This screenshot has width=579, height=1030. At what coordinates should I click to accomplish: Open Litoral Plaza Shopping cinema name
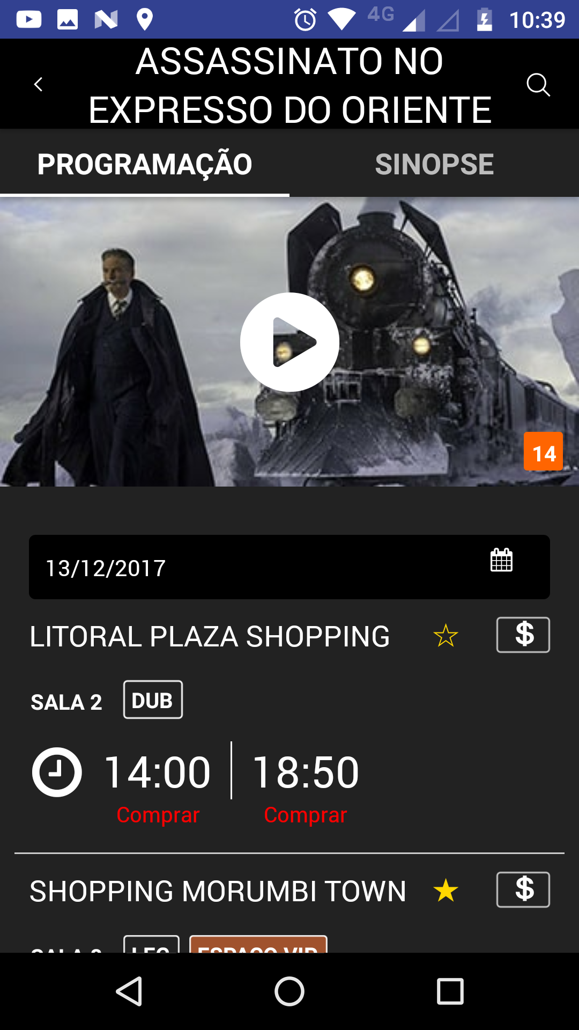pos(210,636)
